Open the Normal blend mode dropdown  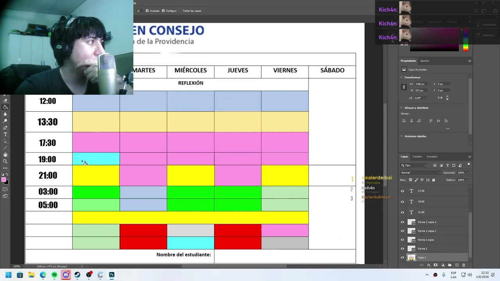421,173
